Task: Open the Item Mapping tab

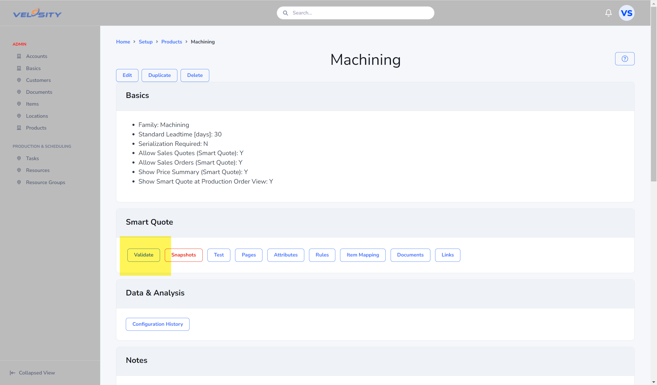Action: pyautogui.click(x=362, y=255)
